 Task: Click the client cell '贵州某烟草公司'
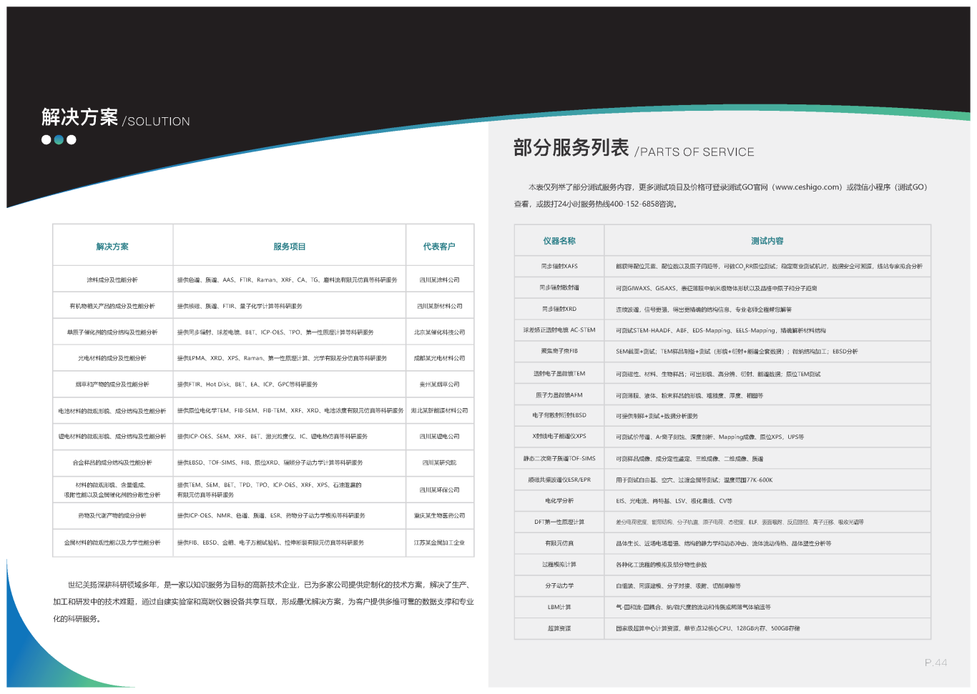[440, 385]
